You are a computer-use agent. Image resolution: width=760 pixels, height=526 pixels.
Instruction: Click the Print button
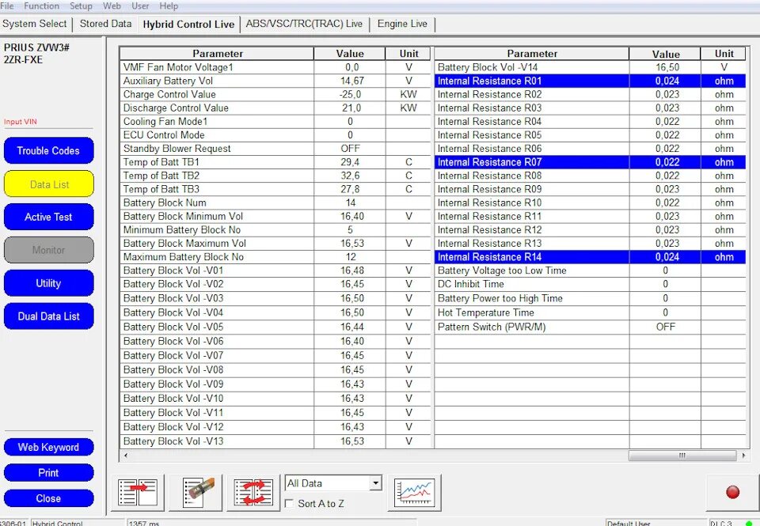tap(48, 473)
